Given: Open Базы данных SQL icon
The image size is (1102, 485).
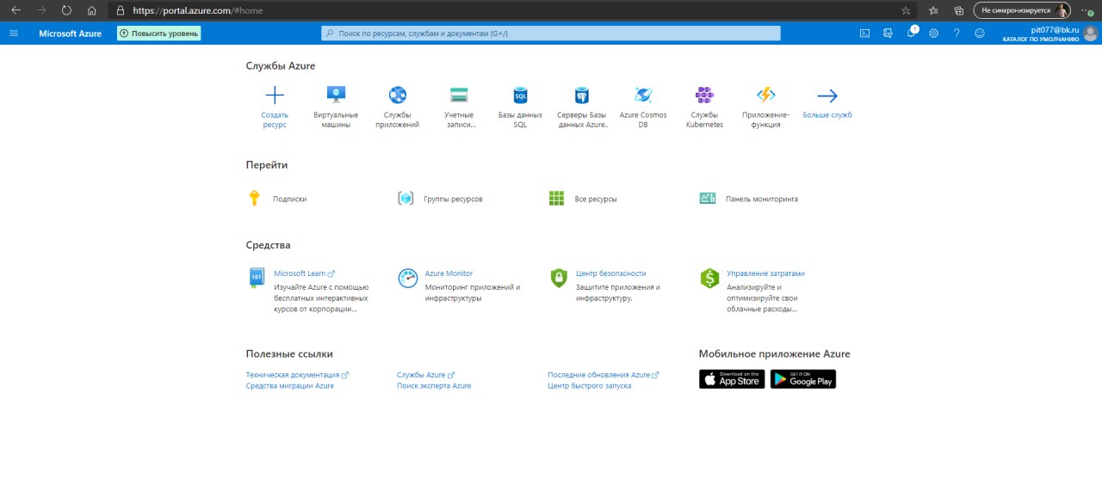Looking at the screenshot, I should coord(520,95).
